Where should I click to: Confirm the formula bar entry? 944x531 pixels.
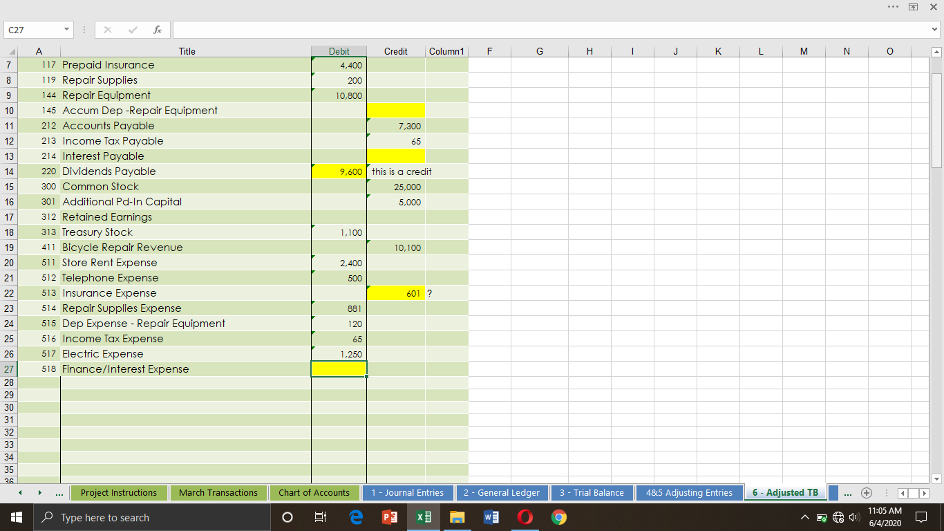pyautogui.click(x=133, y=30)
